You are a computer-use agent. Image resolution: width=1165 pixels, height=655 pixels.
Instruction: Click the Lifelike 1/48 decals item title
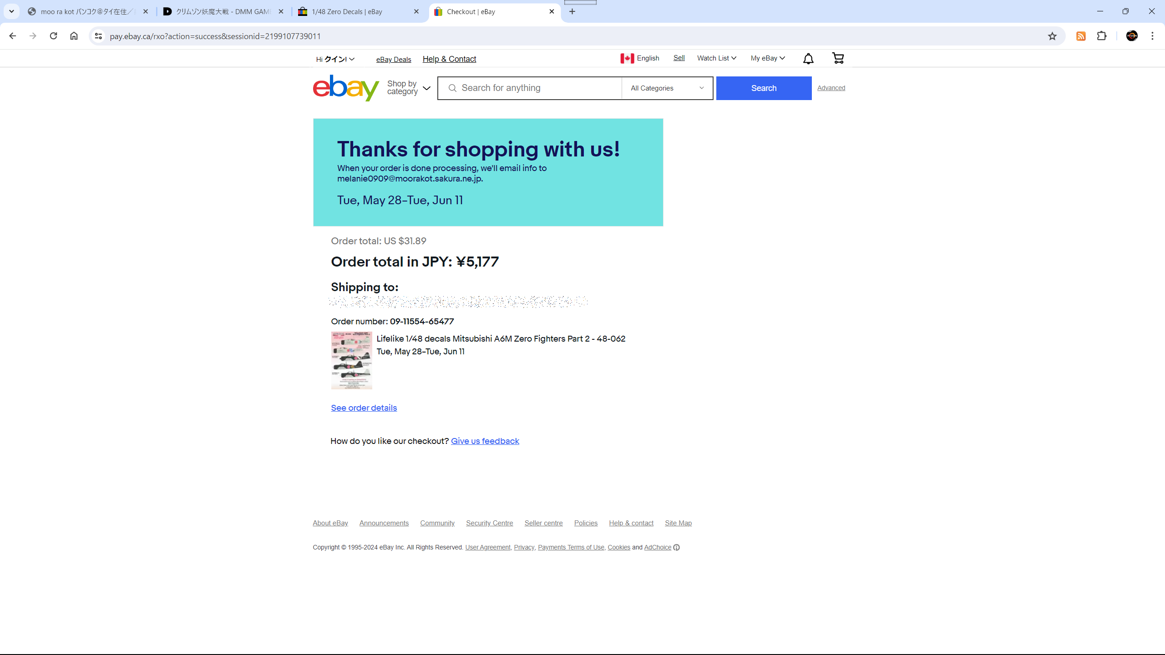point(501,339)
